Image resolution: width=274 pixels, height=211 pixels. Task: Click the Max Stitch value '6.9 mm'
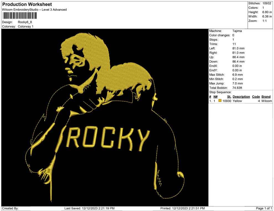pos(237,75)
